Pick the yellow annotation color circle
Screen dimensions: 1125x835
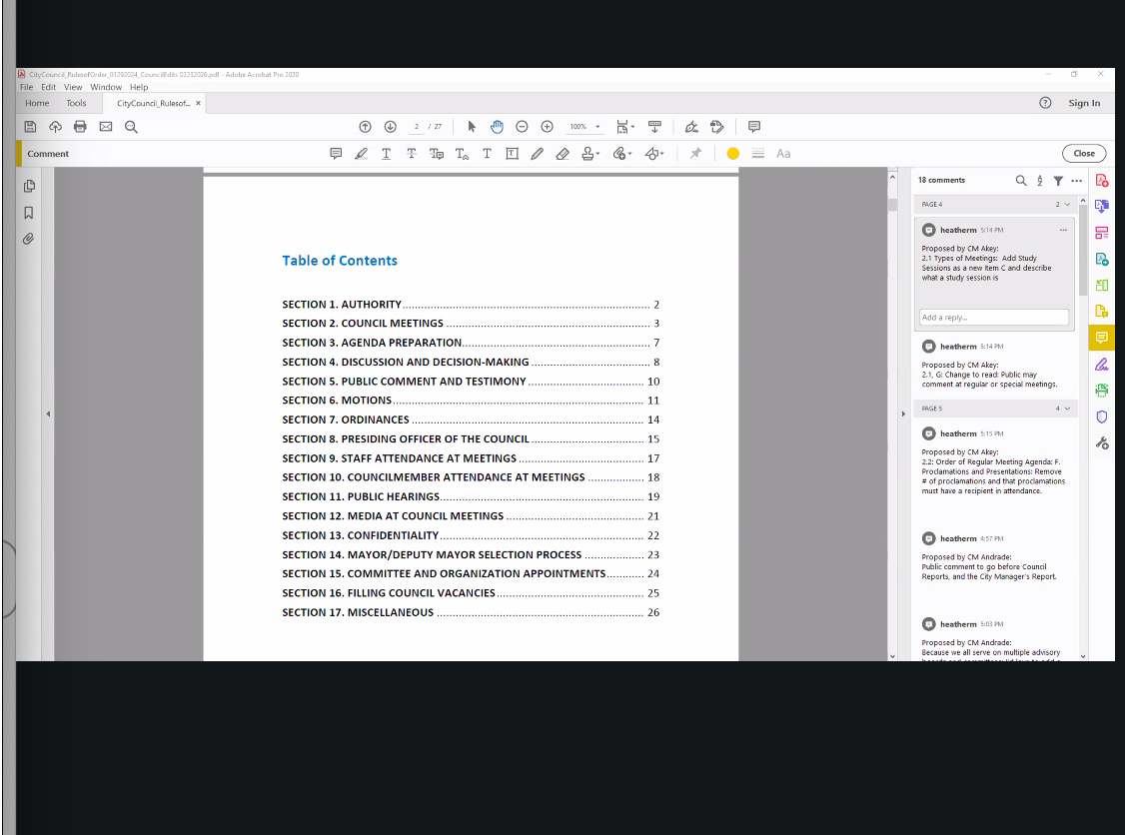point(732,154)
